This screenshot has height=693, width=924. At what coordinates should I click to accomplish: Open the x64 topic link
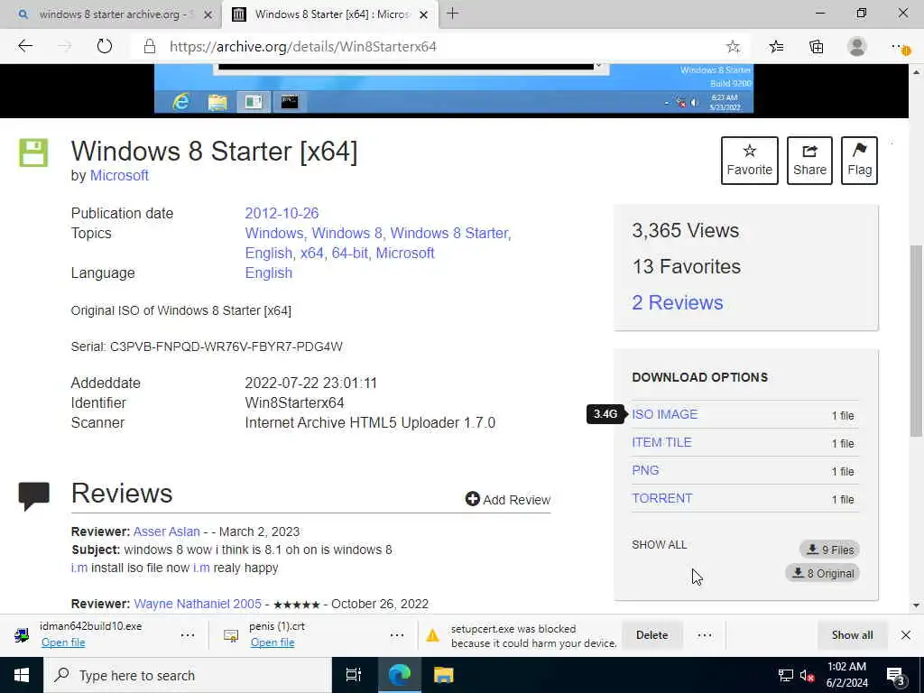click(x=311, y=254)
